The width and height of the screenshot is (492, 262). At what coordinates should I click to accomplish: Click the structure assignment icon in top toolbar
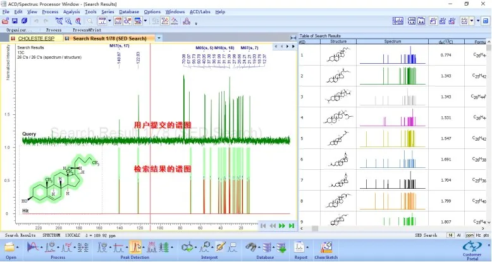point(127,21)
